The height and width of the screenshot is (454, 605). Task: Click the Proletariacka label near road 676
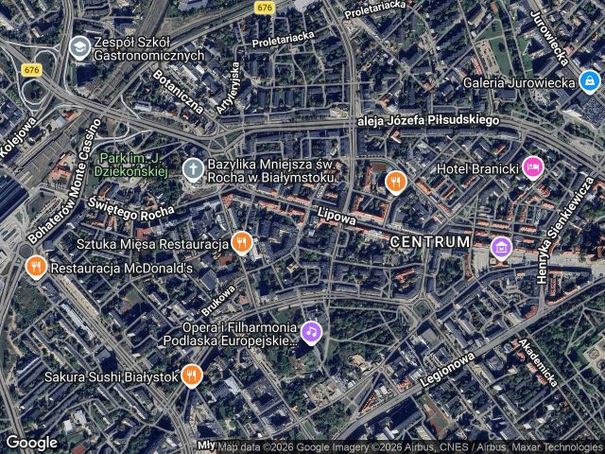pyautogui.click(x=375, y=9)
